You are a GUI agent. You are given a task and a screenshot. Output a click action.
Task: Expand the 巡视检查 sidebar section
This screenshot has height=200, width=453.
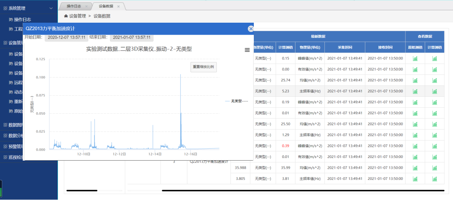13,157
